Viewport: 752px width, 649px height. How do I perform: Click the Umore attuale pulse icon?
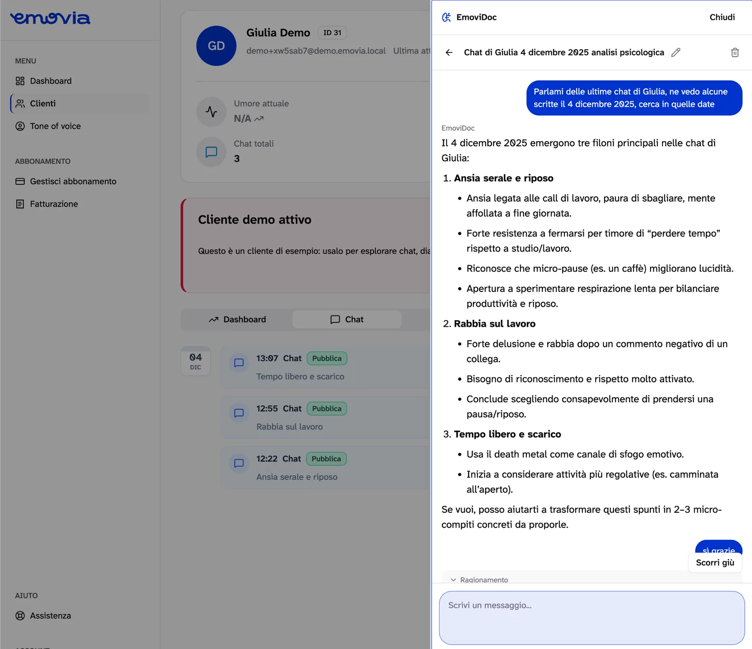tap(211, 111)
